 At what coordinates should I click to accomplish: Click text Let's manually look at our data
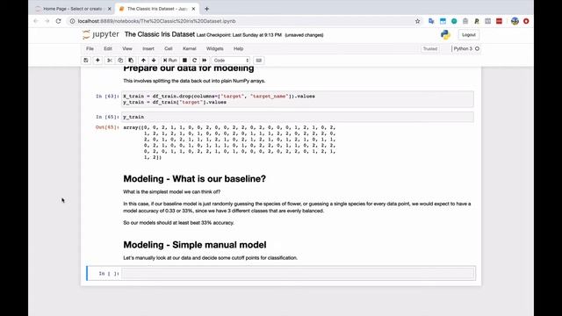click(211, 257)
